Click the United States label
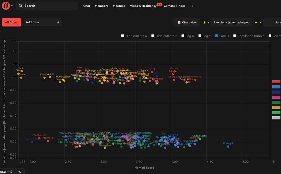The width and height of the screenshot is (281, 174). 200,136
